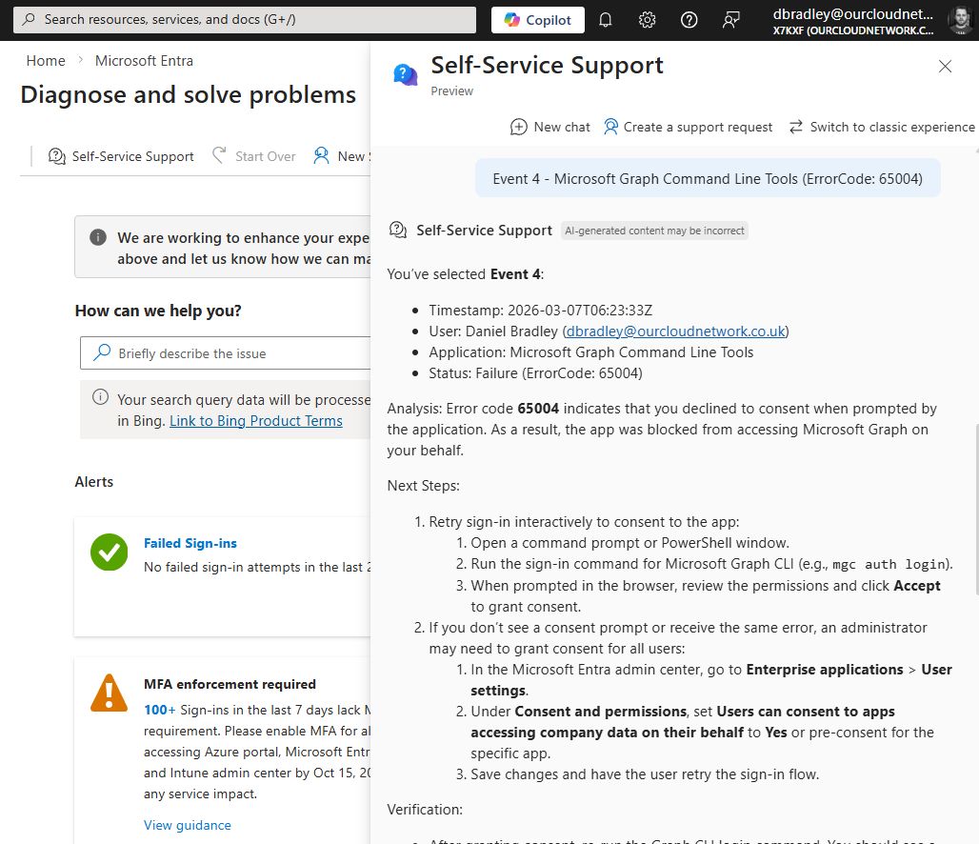Click the green checkmark alert icon
979x844 pixels.
tap(109, 553)
